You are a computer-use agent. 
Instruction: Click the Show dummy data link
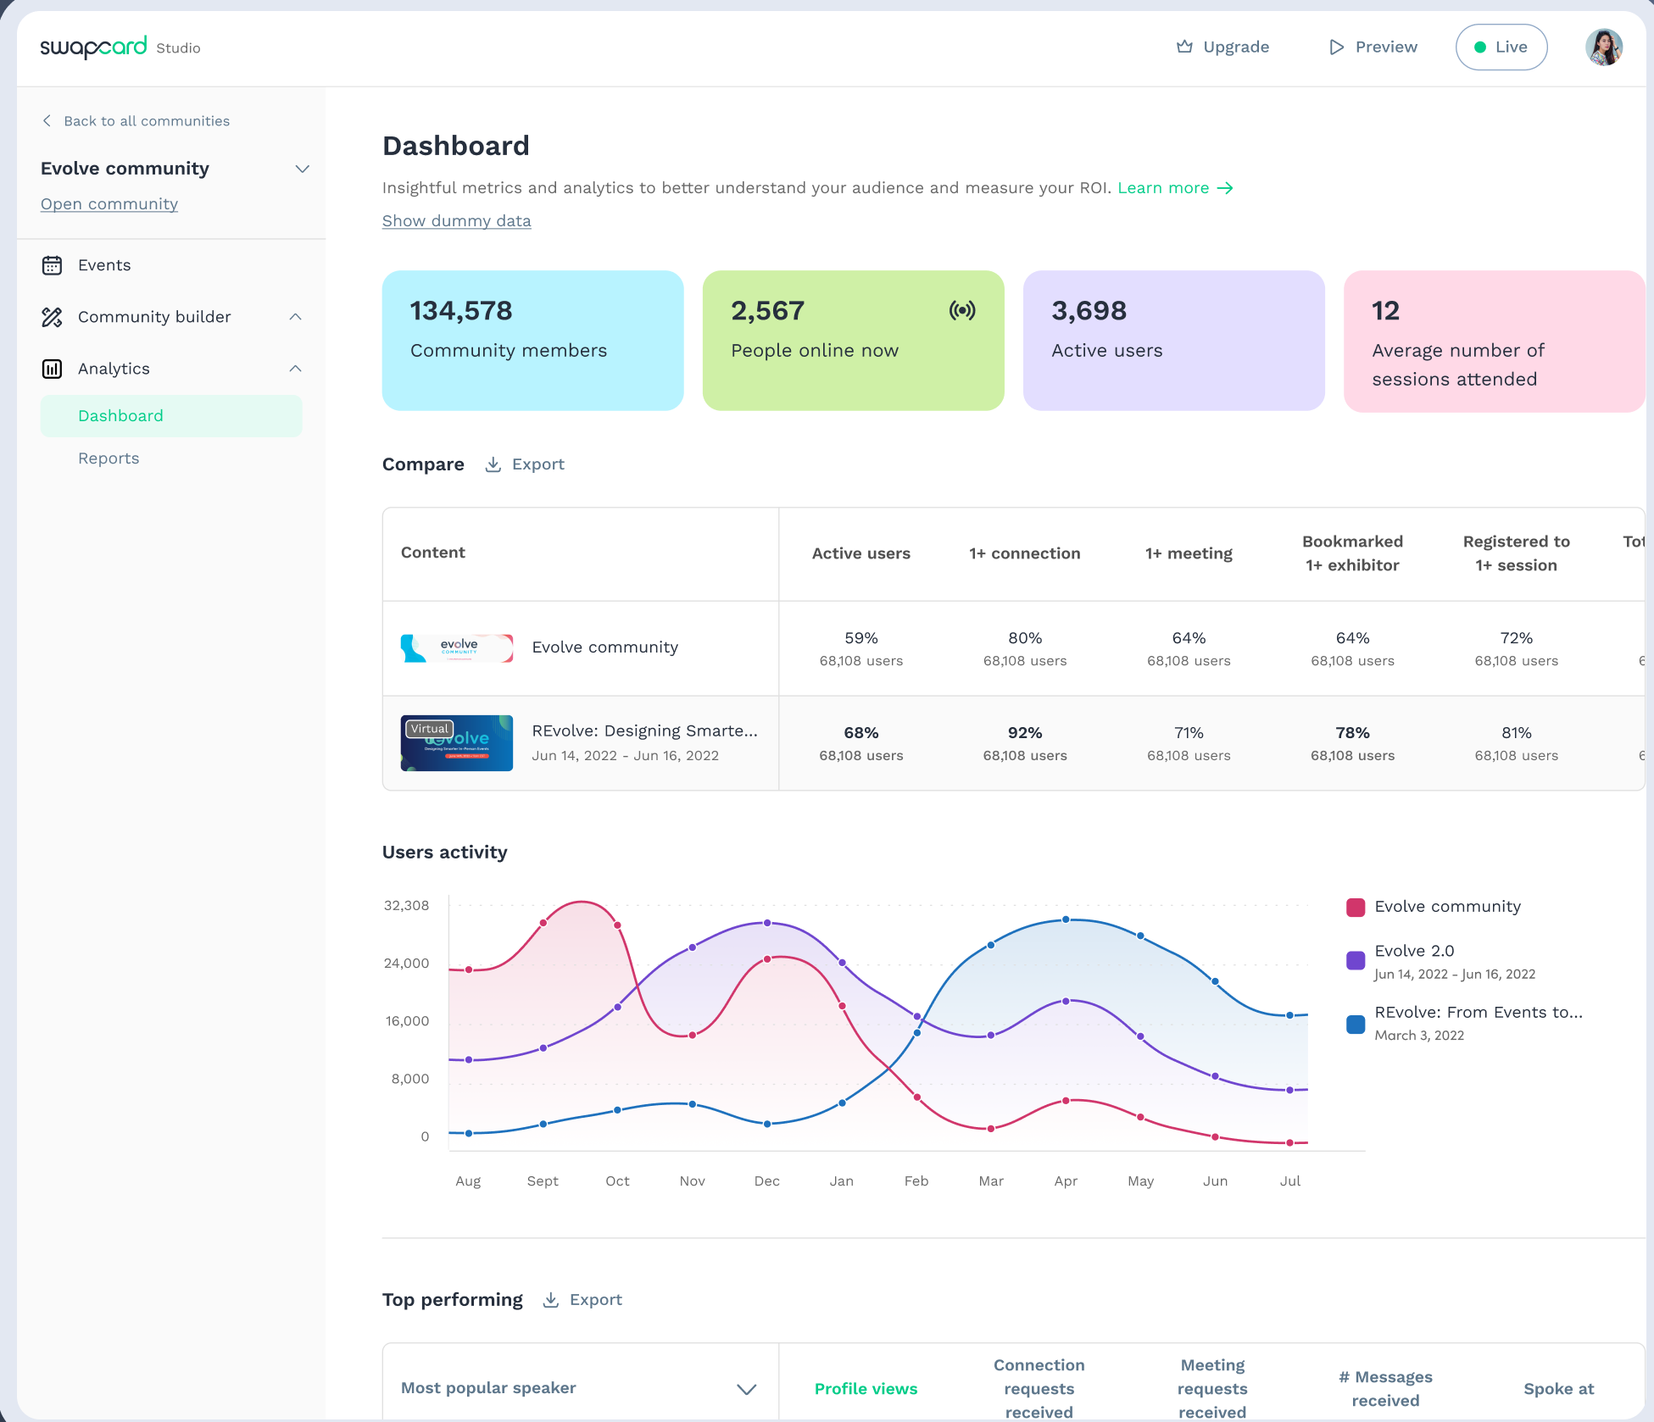(x=456, y=220)
